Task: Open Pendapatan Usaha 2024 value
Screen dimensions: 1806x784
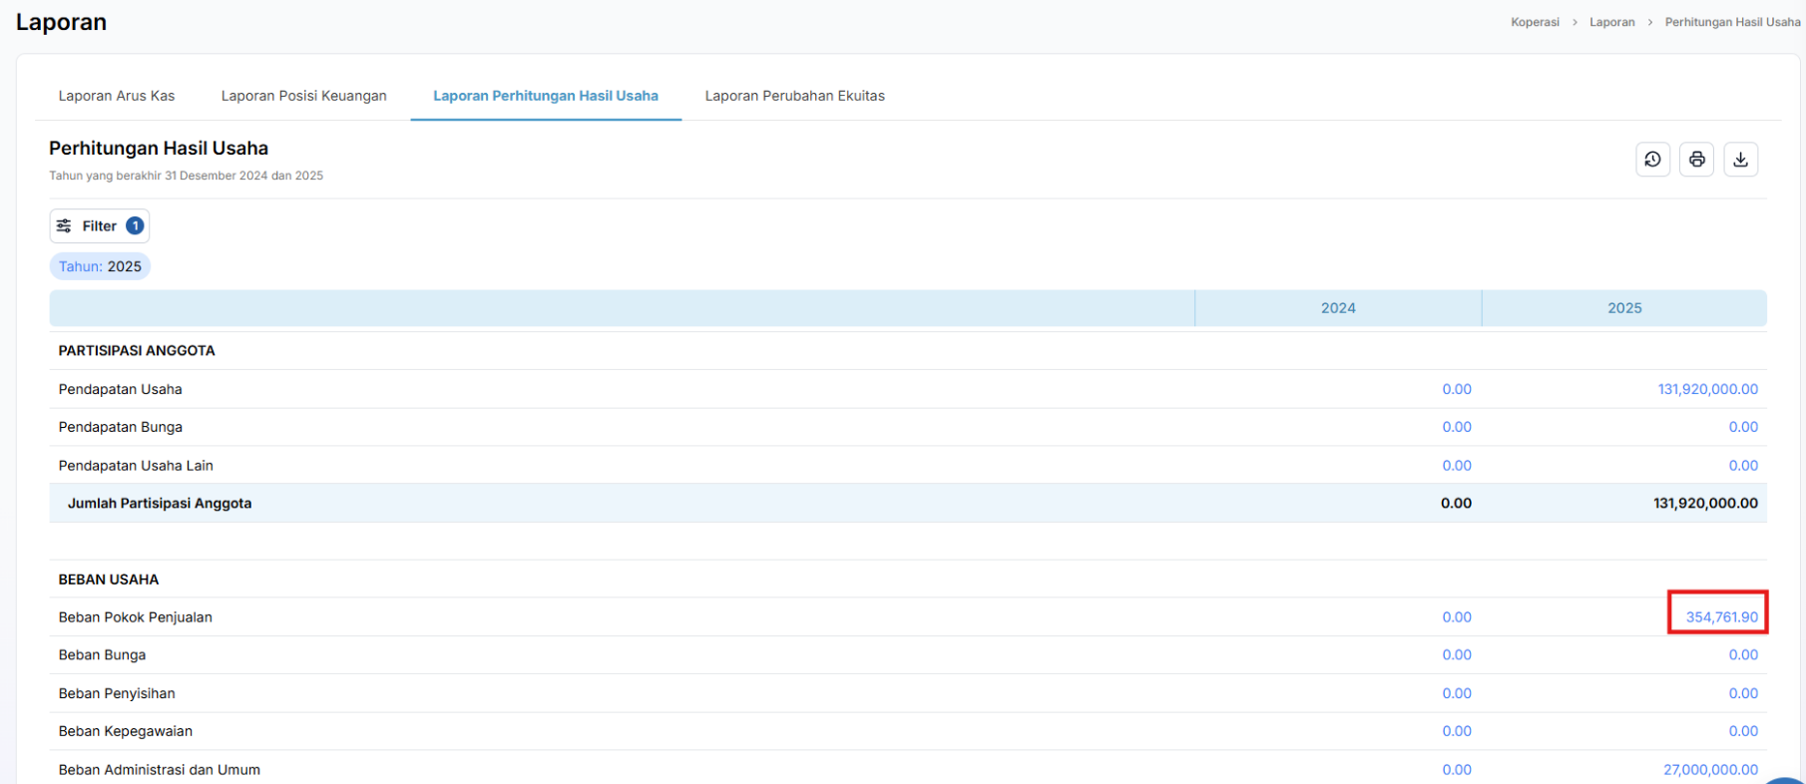Action: coord(1457,389)
